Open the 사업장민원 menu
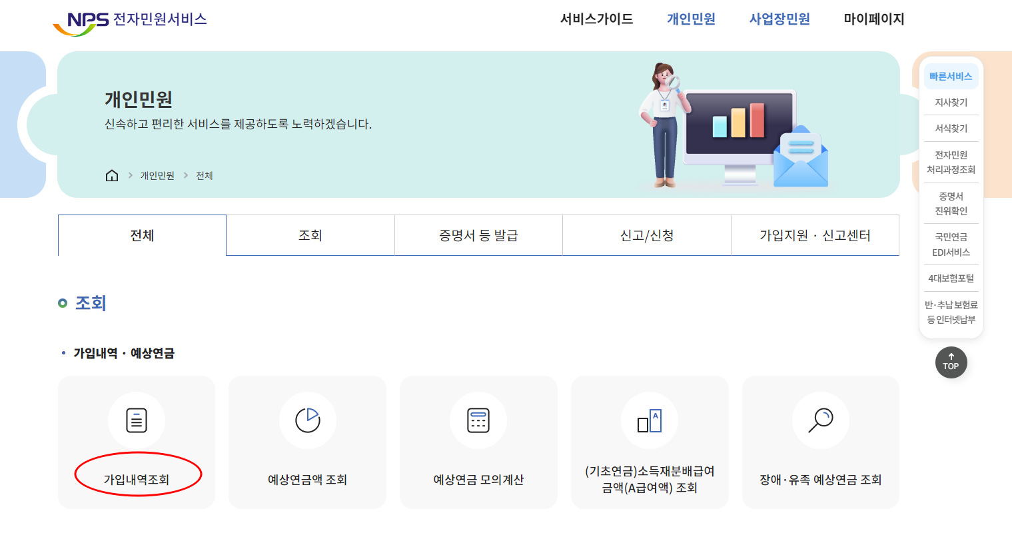1012x535 pixels. pos(778,19)
